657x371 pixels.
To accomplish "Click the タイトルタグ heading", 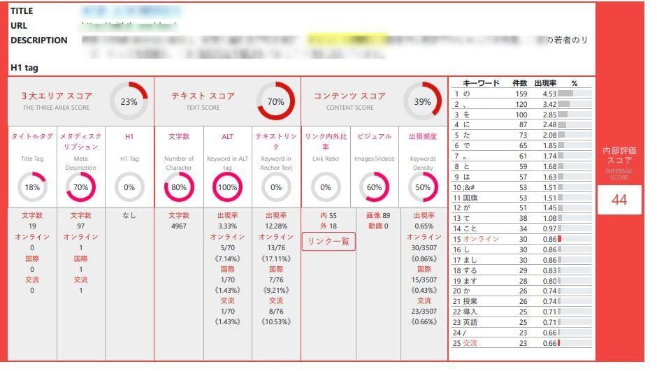I will tap(32, 136).
